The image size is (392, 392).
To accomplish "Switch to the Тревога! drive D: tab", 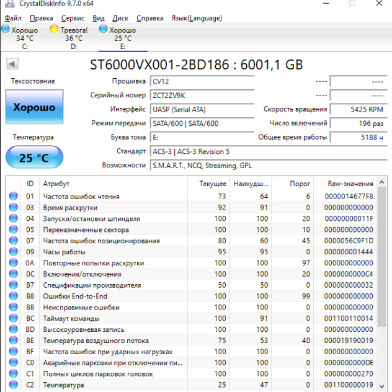I will coord(73,37).
